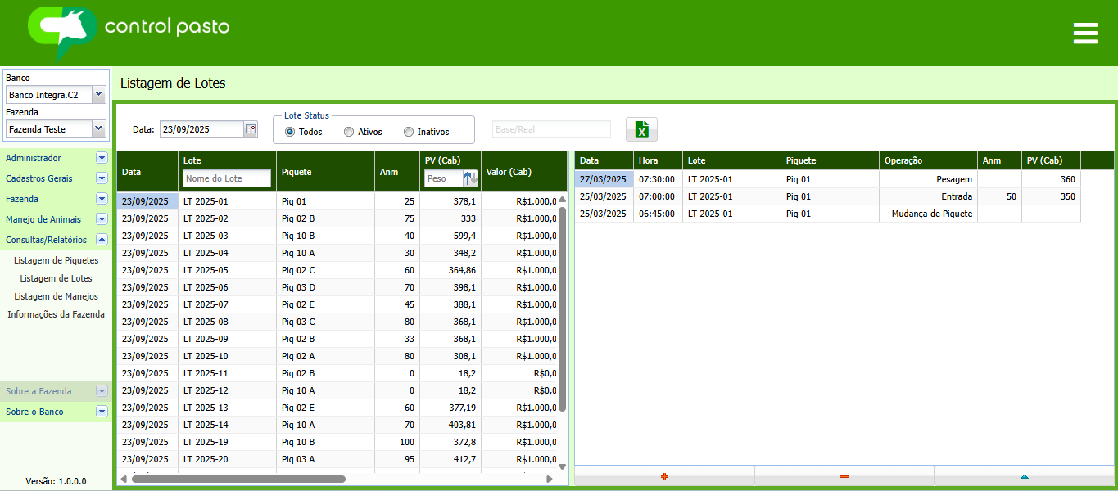Image resolution: width=1118 pixels, height=491 pixels.
Task: Click the Hora column header
Action: tap(658, 160)
